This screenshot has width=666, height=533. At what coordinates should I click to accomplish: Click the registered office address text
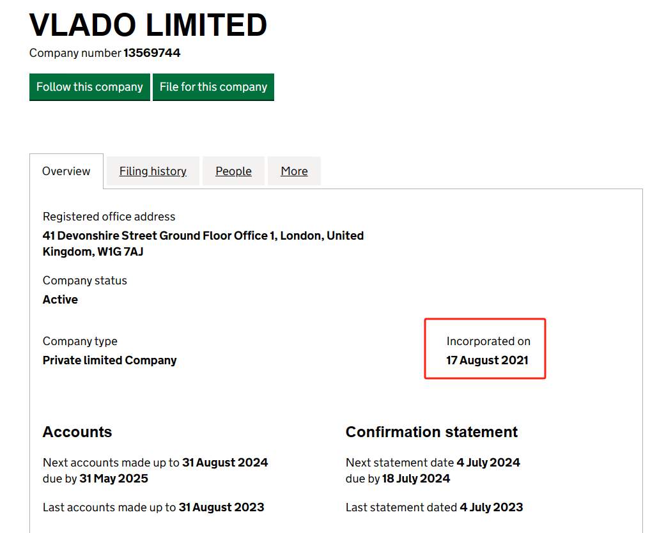pos(203,243)
